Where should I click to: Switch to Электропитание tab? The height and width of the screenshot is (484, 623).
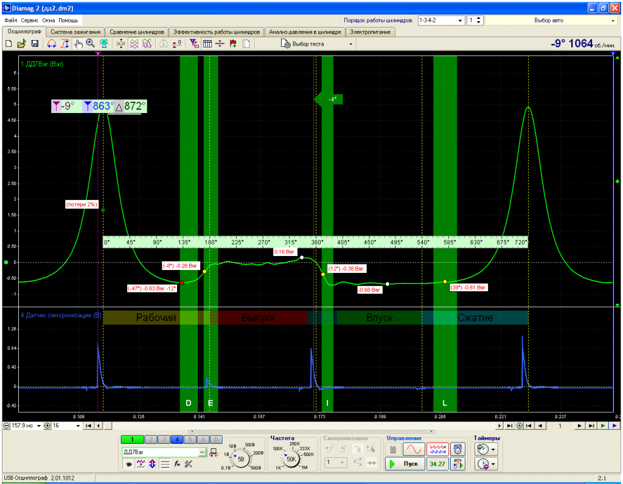point(370,32)
